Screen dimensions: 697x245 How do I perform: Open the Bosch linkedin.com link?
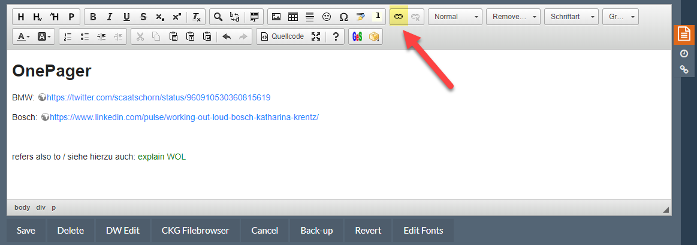click(x=184, y=117)
